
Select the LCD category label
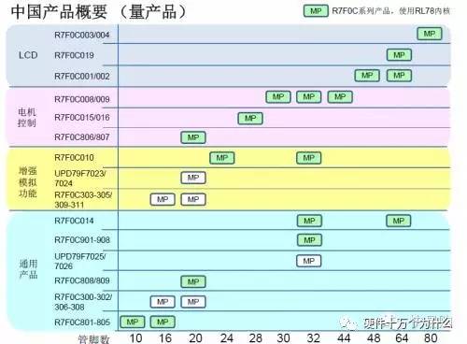(x=28, y=55)
